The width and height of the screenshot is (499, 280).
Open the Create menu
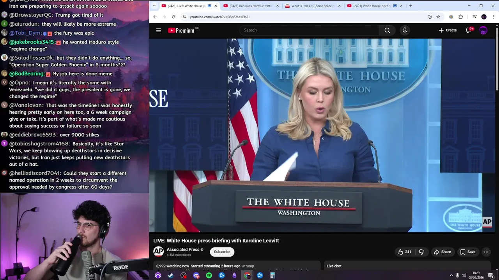[448, 30]
